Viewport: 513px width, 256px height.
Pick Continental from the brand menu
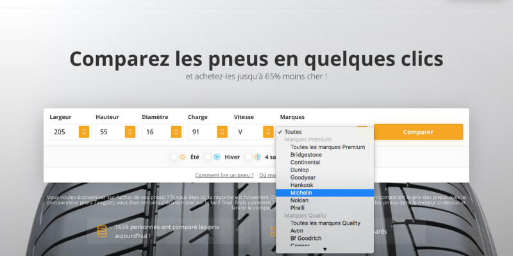click(x=305, y=163)
